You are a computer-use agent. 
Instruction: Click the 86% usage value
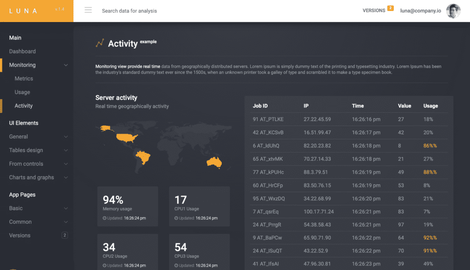coord(430,146)
